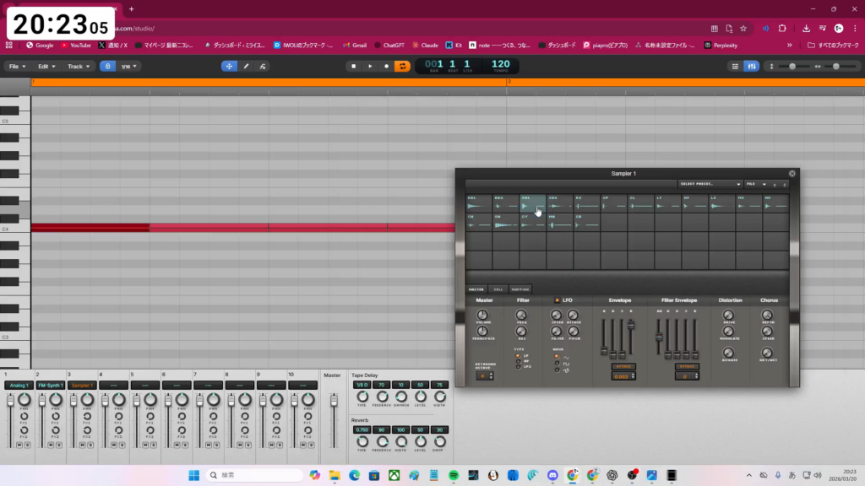Toggle the mixer view icon

tap(751, 66)
